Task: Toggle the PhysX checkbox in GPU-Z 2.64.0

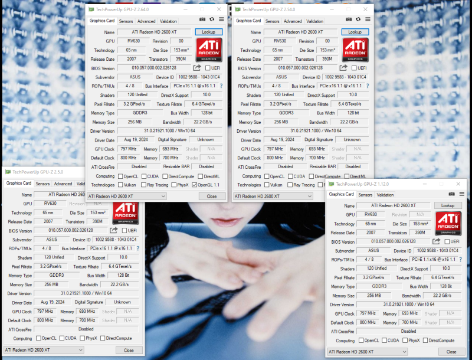Action: pyautogui.click(x=173, y=185)
